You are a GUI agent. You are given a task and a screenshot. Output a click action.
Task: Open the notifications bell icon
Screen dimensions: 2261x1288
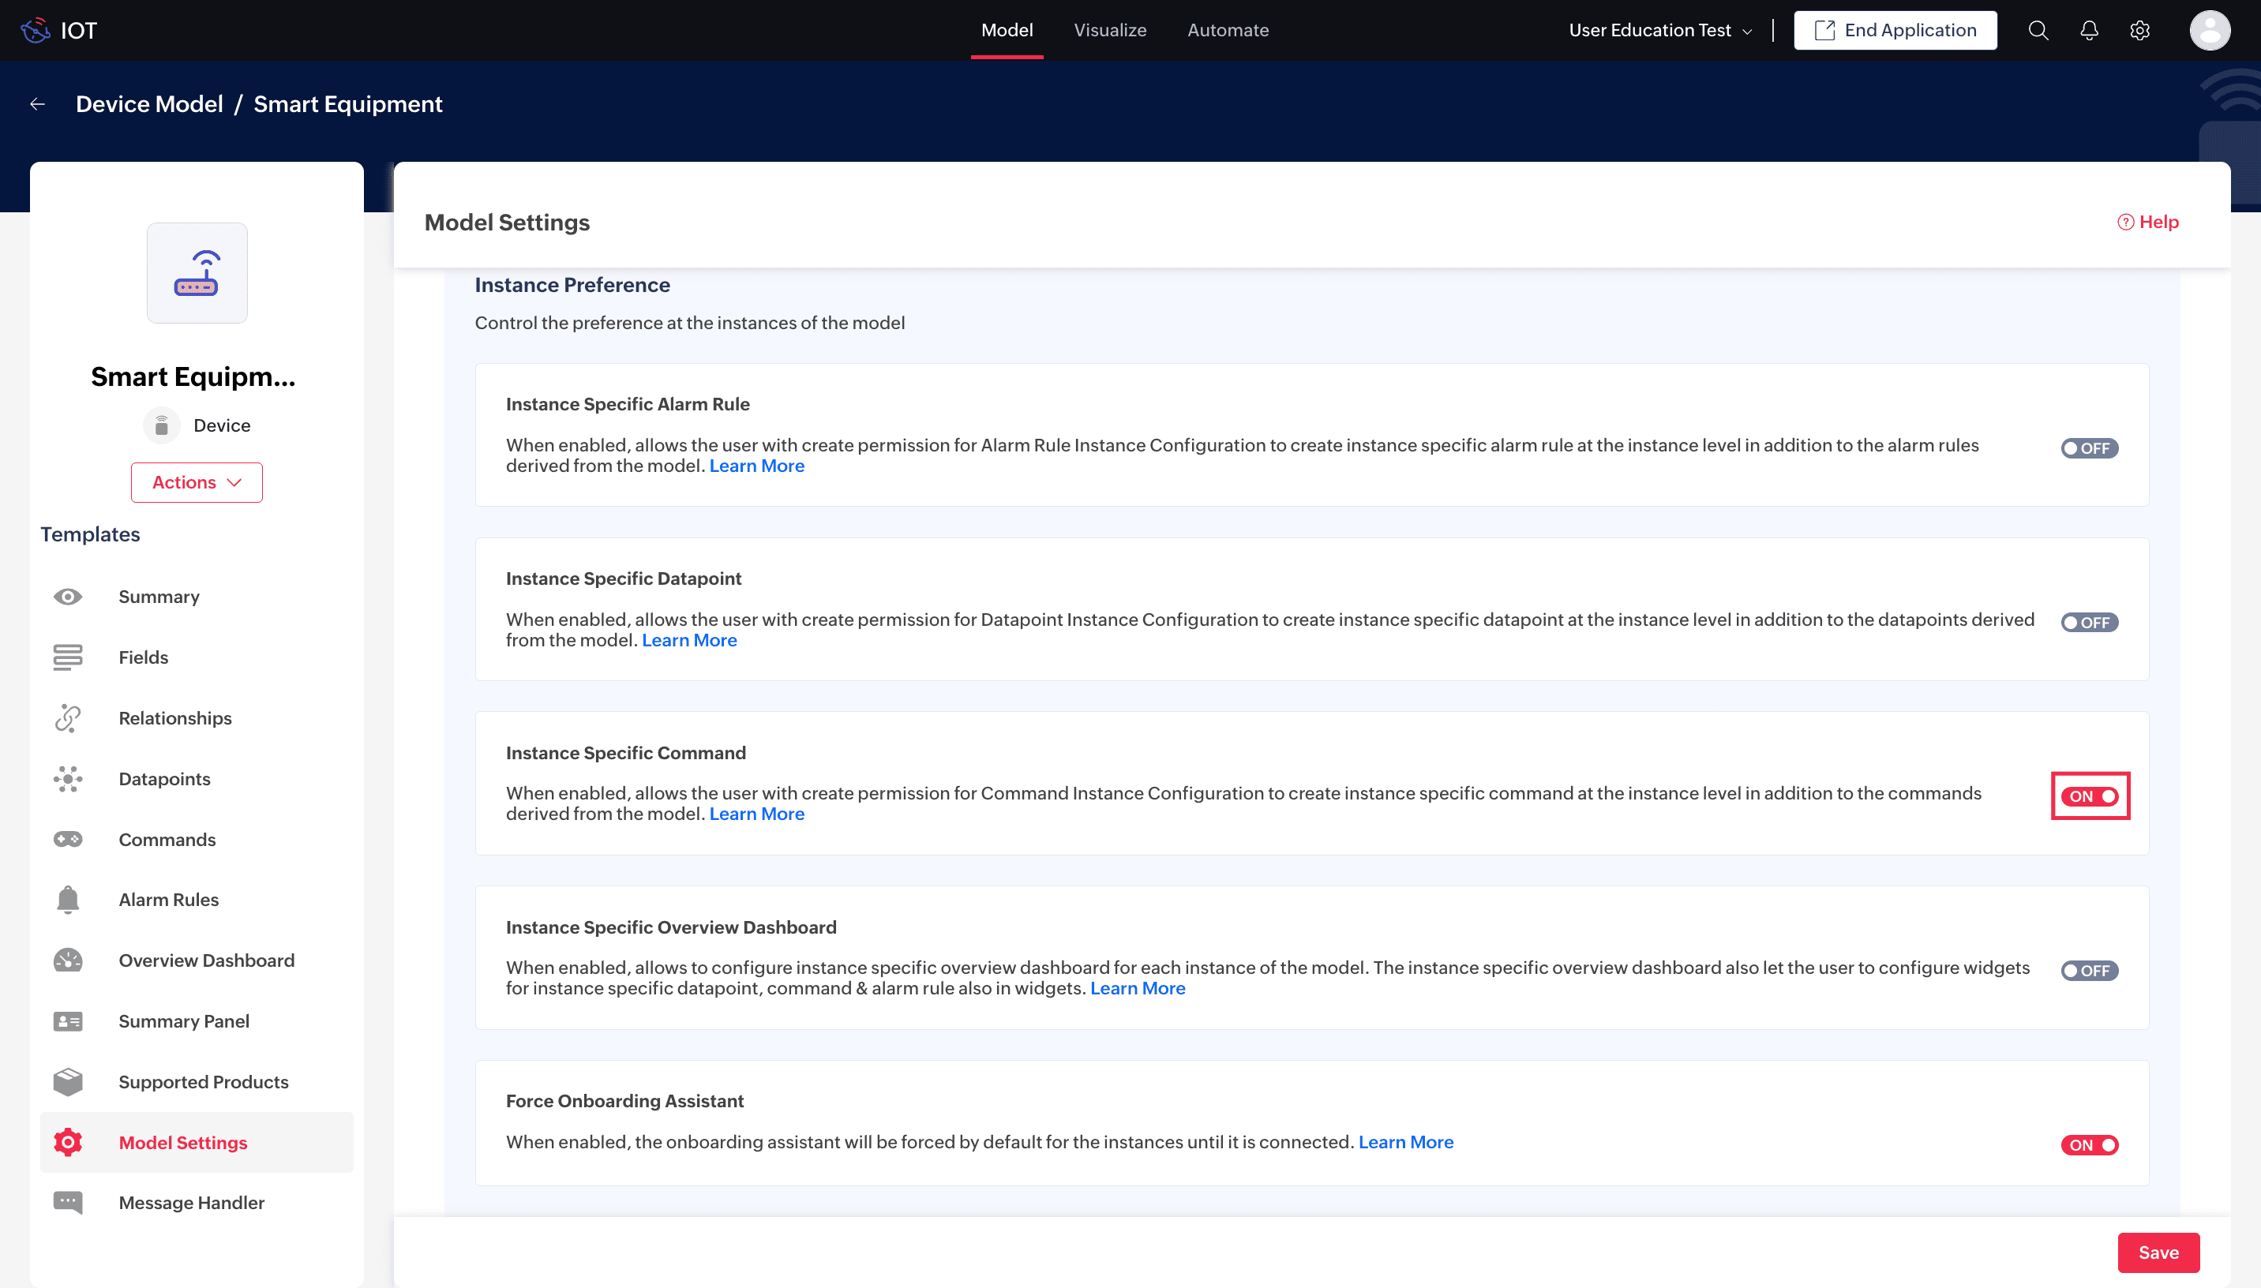tap(2089, 30)
